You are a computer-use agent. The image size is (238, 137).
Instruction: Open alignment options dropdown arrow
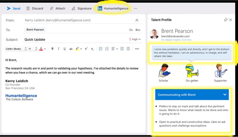click(x=117, y=49)
